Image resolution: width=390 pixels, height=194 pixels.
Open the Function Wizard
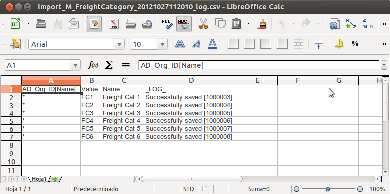[93, 65]
